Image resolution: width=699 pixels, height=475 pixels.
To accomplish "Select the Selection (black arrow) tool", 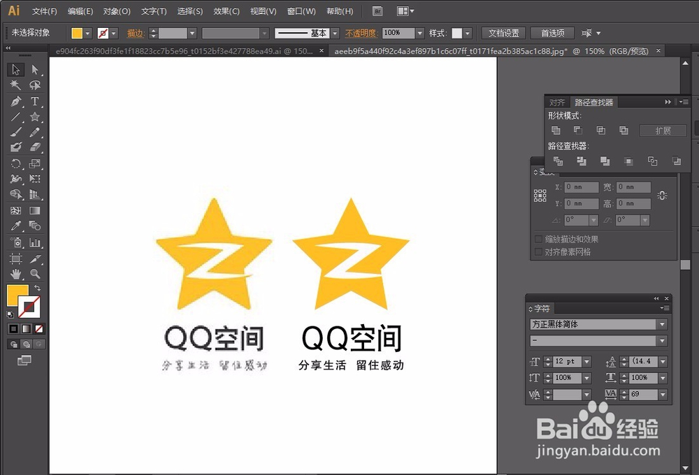I will [15, 70].
